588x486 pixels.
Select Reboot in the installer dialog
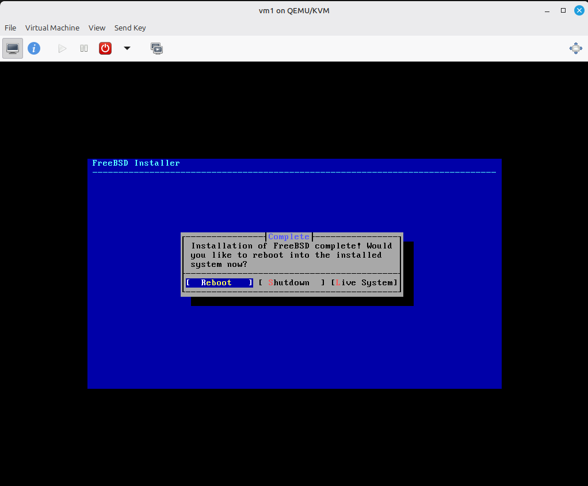(219, 283)
